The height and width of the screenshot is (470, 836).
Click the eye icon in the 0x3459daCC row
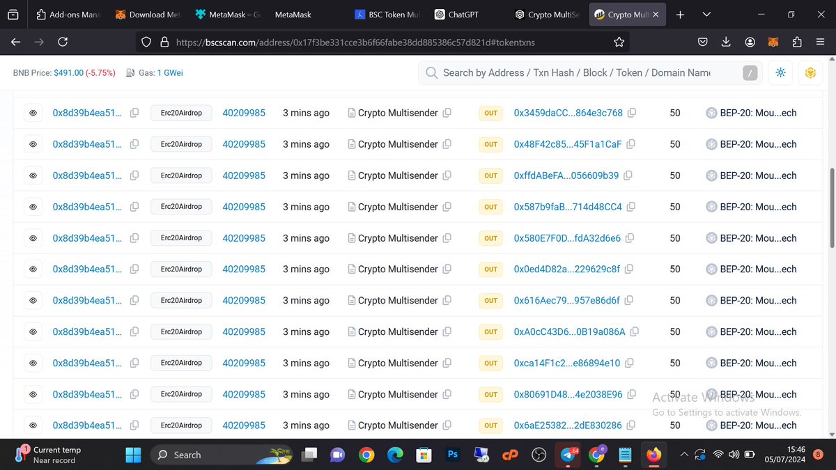click(33, 113)
